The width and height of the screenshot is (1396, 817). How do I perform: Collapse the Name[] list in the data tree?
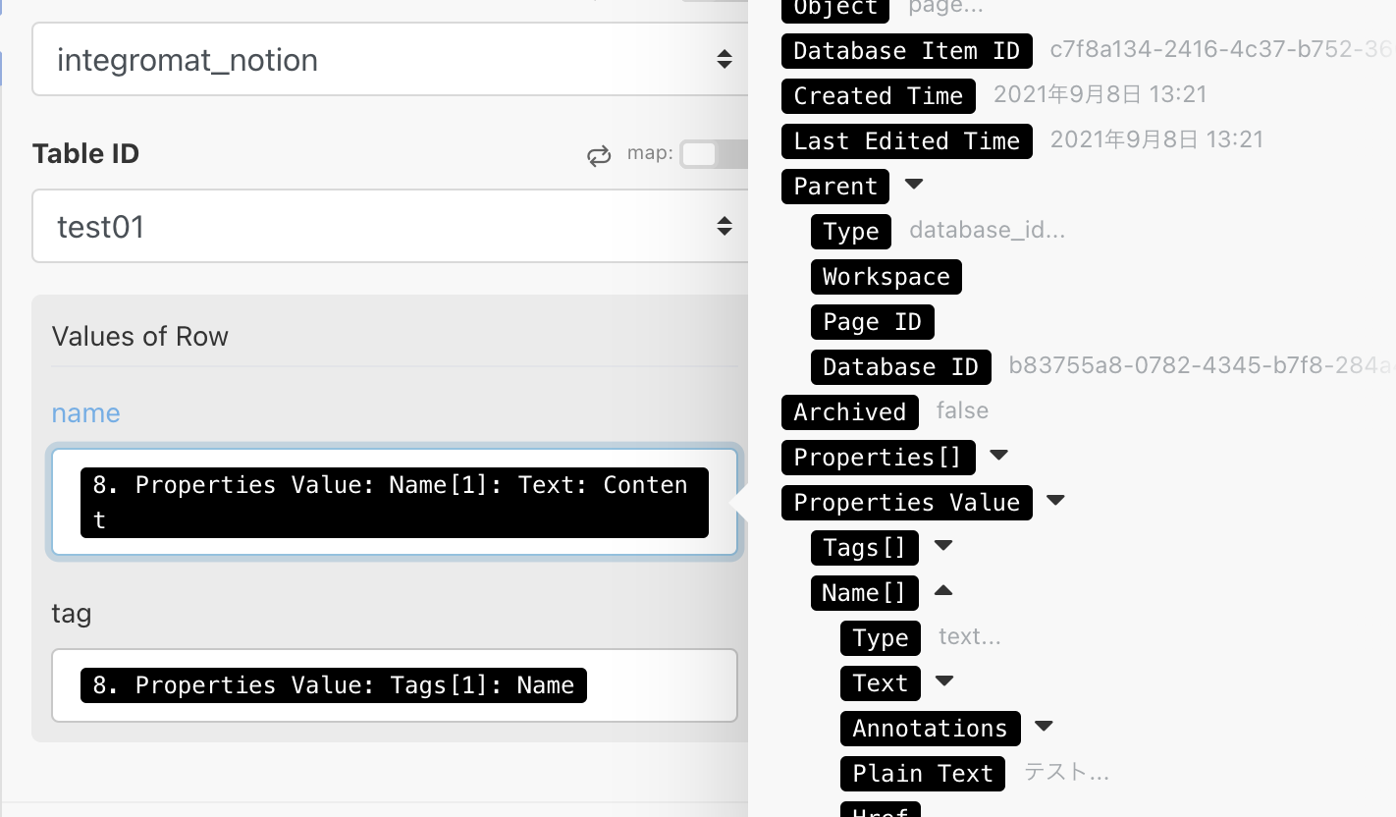[942, 592]
